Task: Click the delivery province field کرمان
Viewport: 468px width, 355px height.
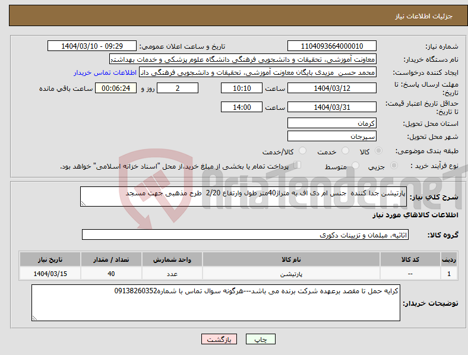Action: point(331,123)
